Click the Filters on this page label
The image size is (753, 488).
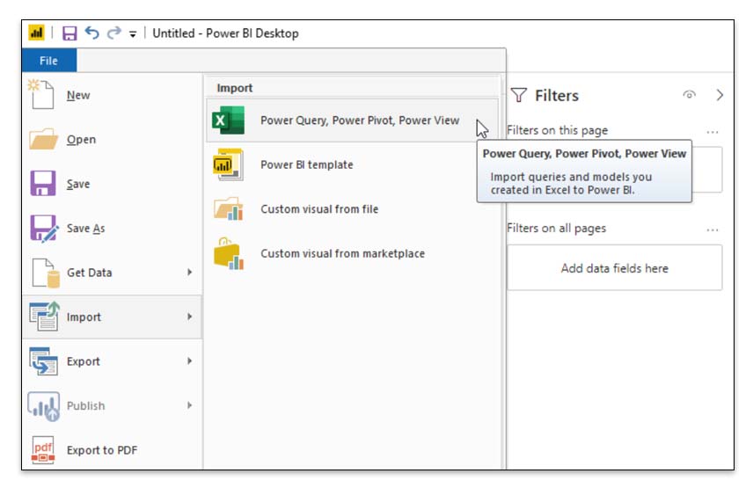tap(557, 130)
